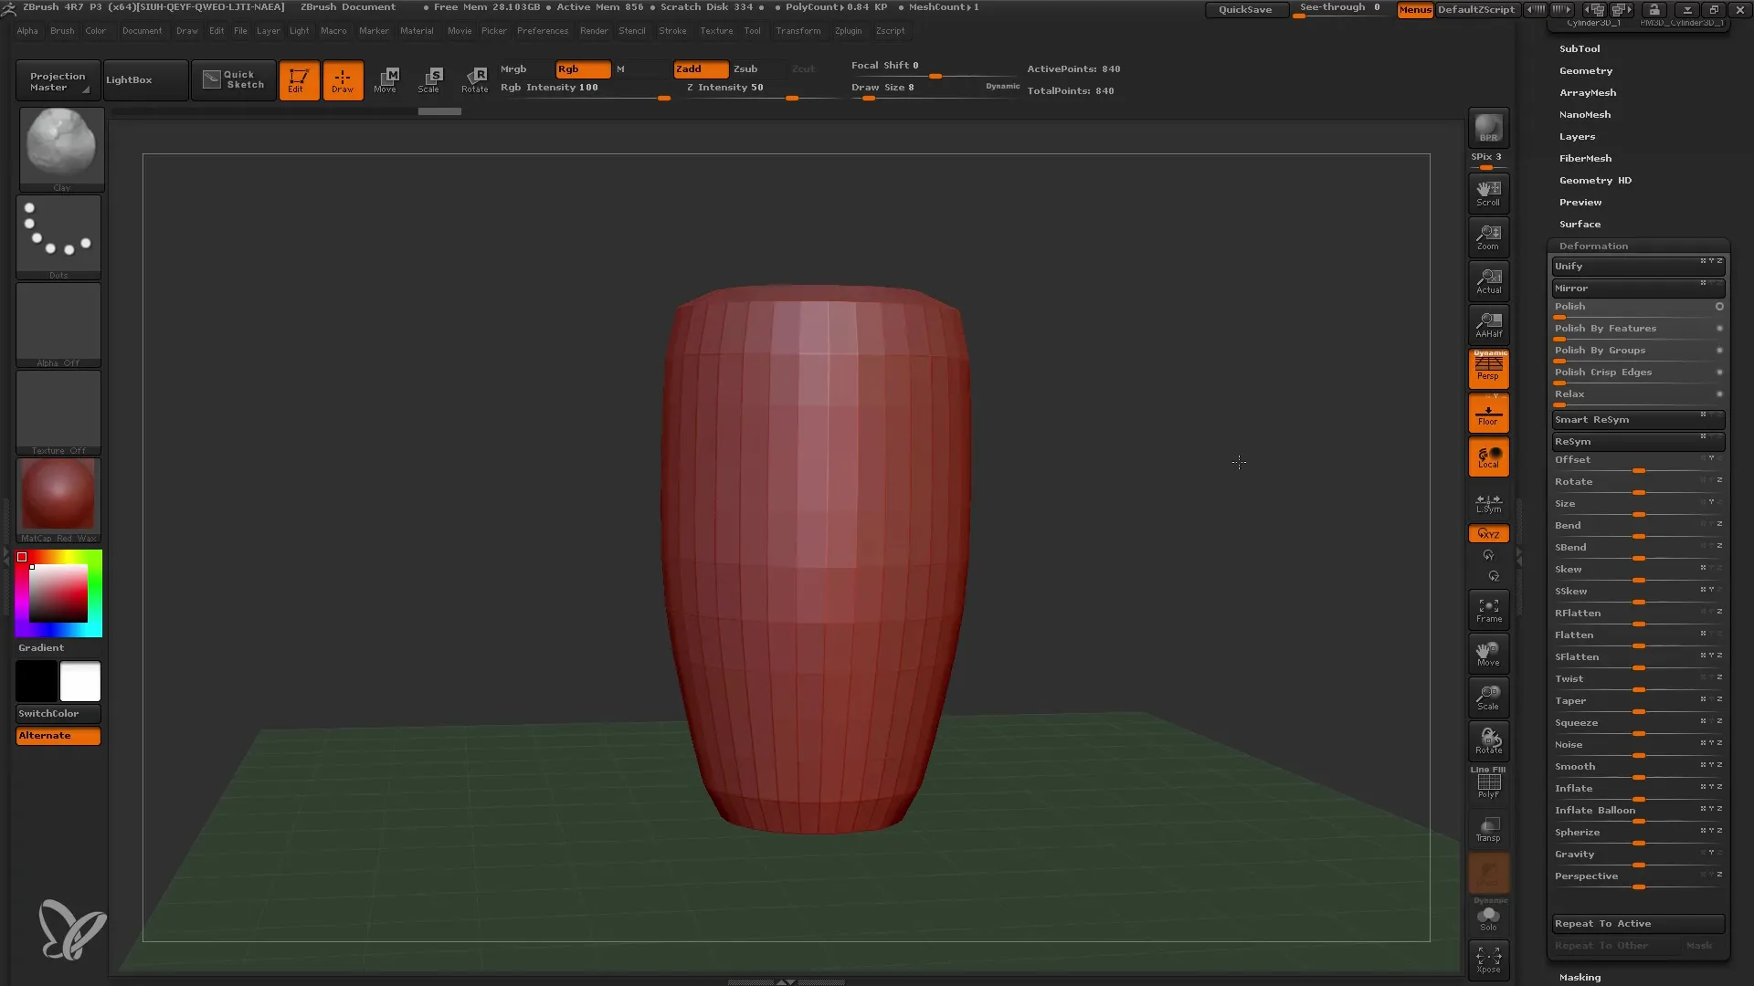Click the Solo visibility icon

1489,918
